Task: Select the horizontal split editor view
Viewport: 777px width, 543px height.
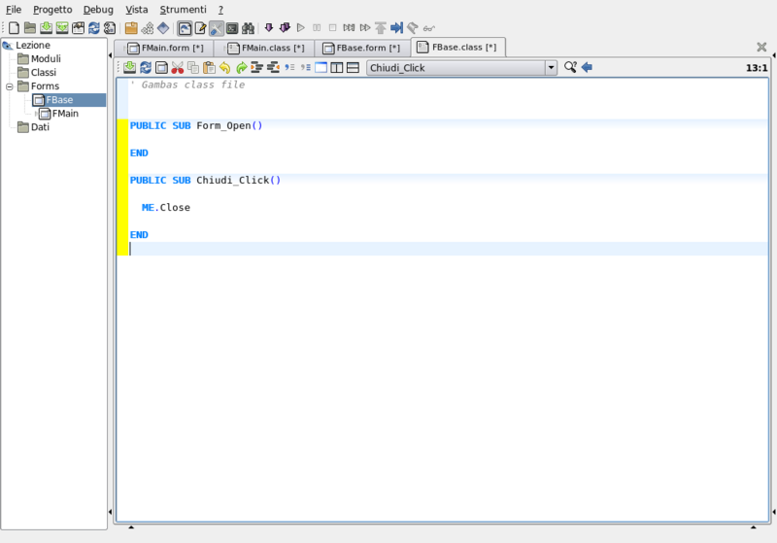Action: coord(353,67)
